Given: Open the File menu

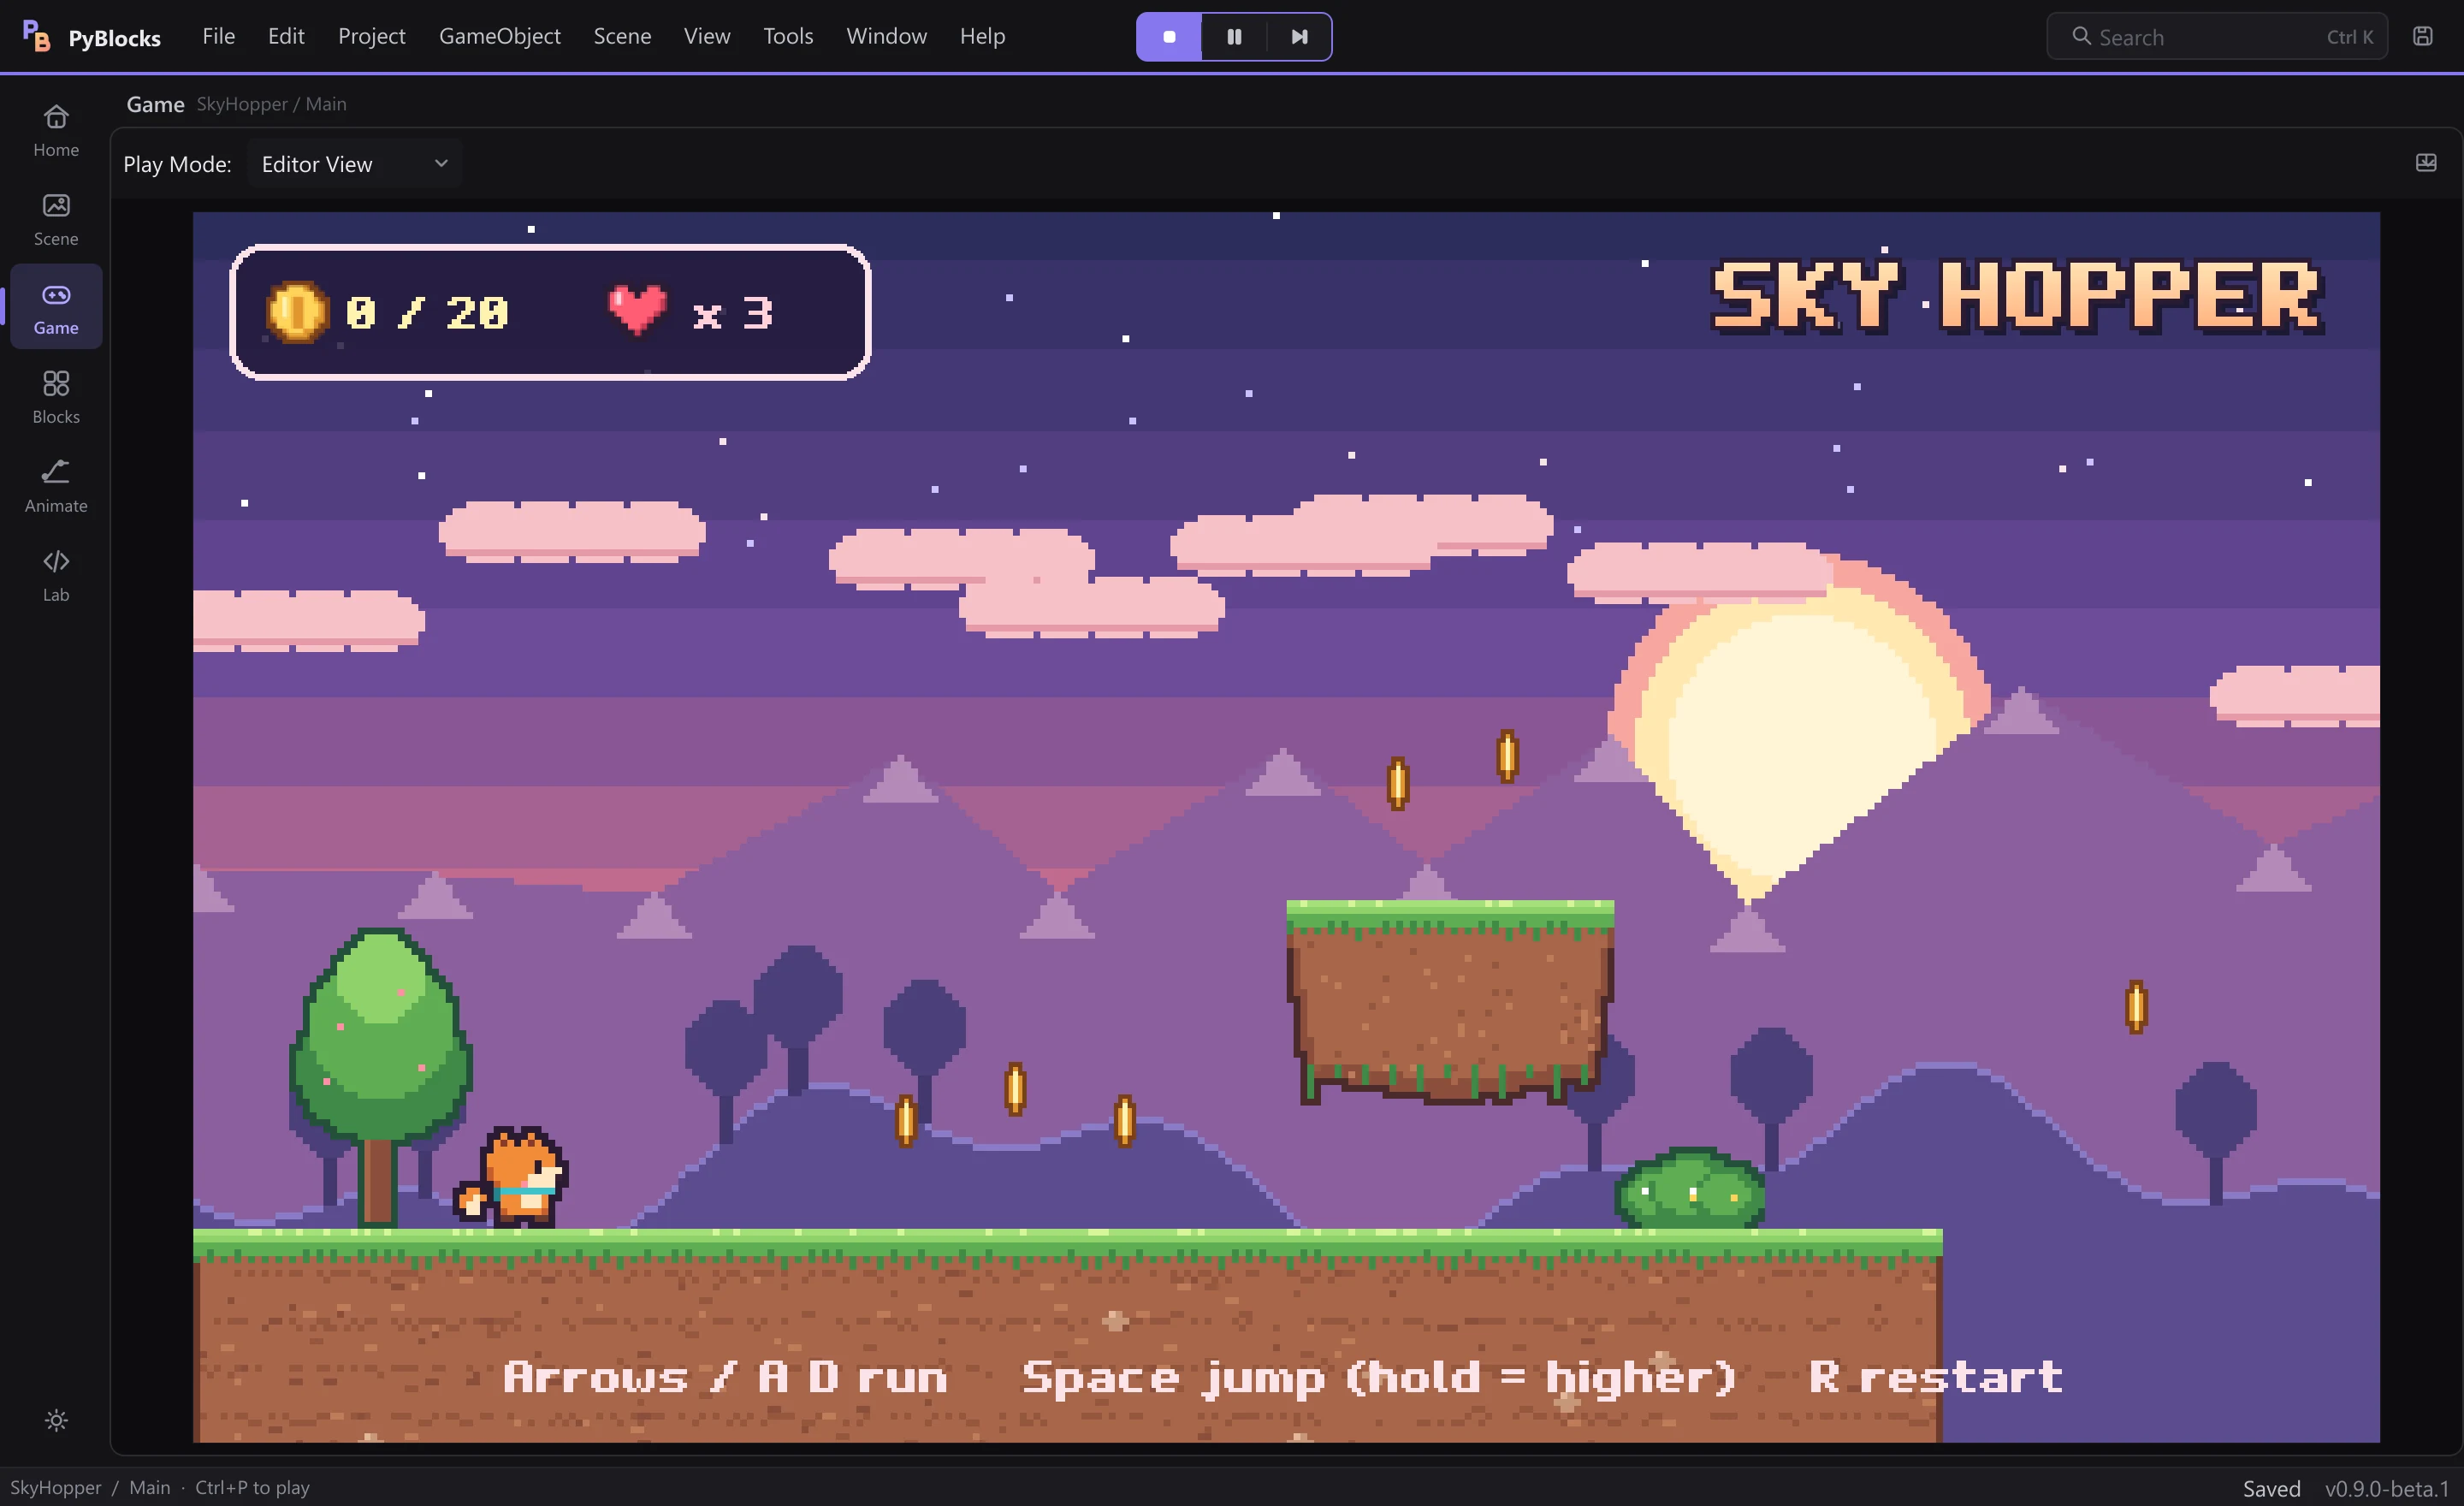Looking at the screenshot, I should [x=218, y=36].
